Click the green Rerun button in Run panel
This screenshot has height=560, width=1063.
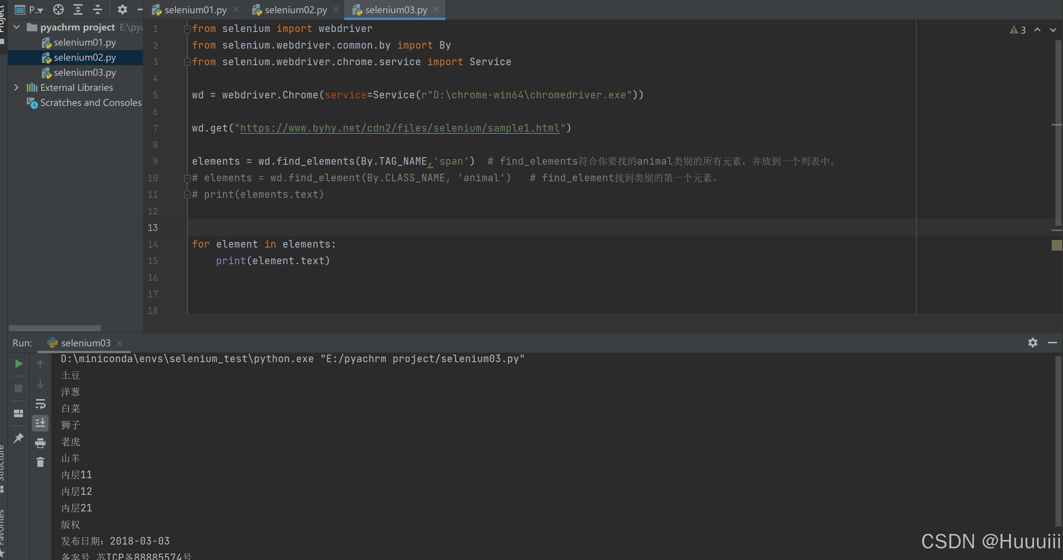(18, 364)
